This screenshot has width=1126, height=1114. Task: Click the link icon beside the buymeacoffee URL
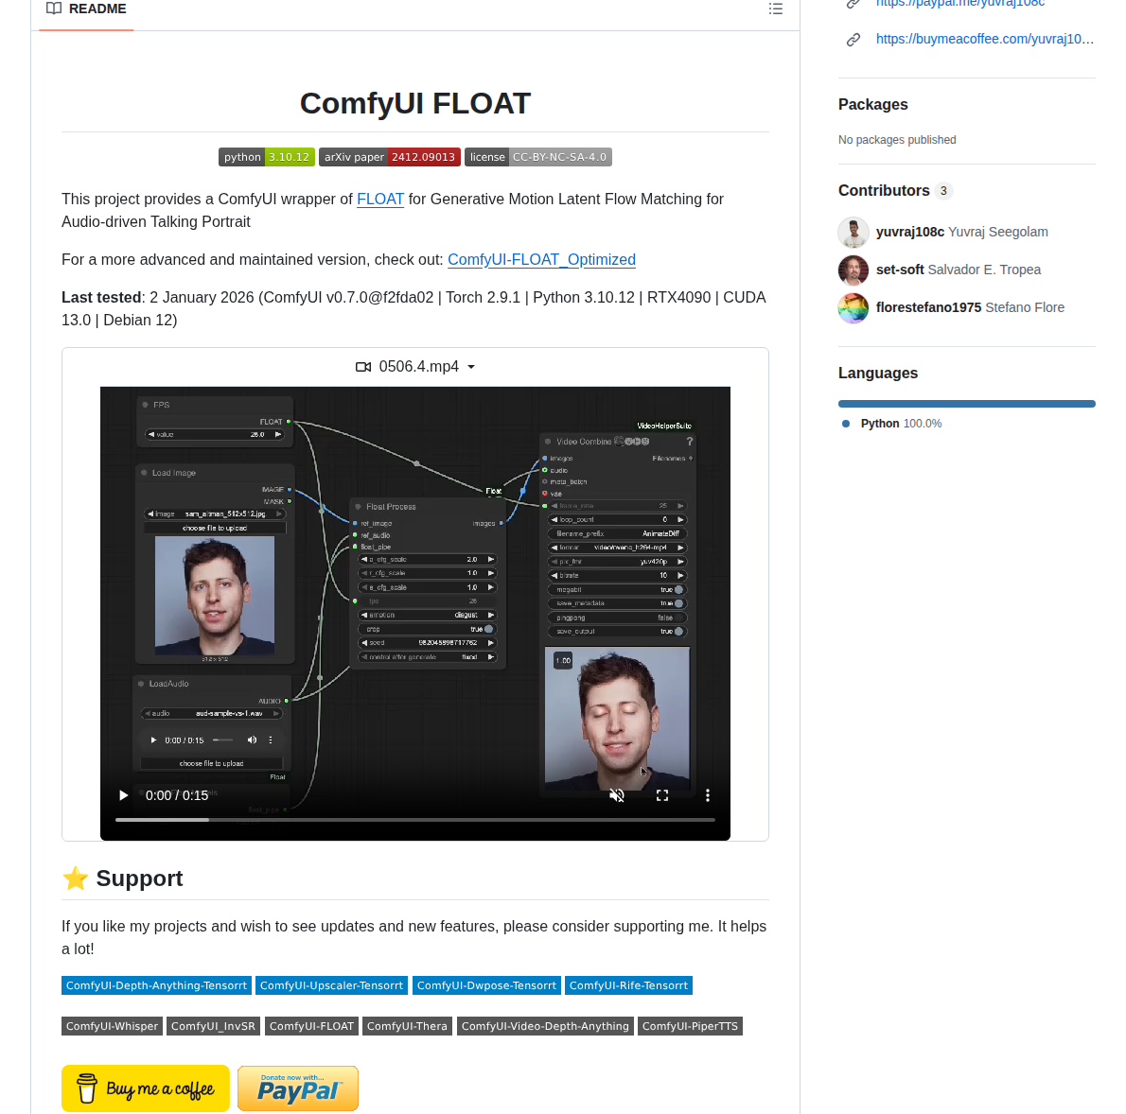(x=853, y=39)
